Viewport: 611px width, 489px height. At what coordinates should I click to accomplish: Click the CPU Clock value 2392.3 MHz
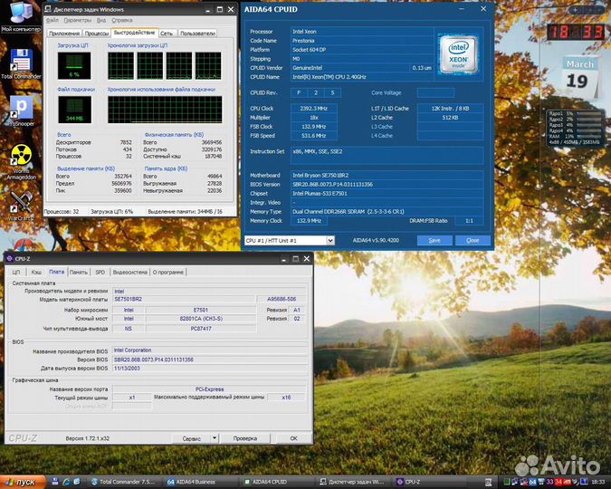[314, 109]
